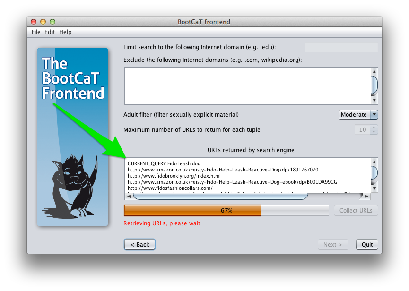Image resolution: width=409 pixels, height=291 pixels.
Task: Click scroll down arrow in exclude domains box
Action: tap(374, 100)
